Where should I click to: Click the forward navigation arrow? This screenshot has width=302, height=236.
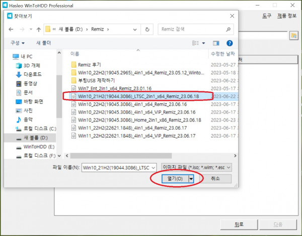tap(22, 30)
